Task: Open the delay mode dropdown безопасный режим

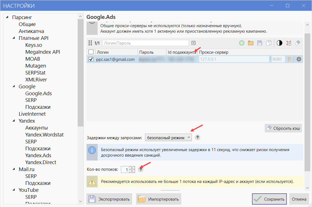Action: click(x=168, y=138)
